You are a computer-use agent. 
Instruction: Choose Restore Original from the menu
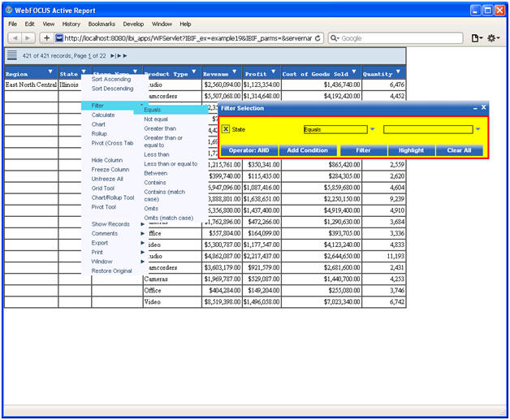[111, 271]
